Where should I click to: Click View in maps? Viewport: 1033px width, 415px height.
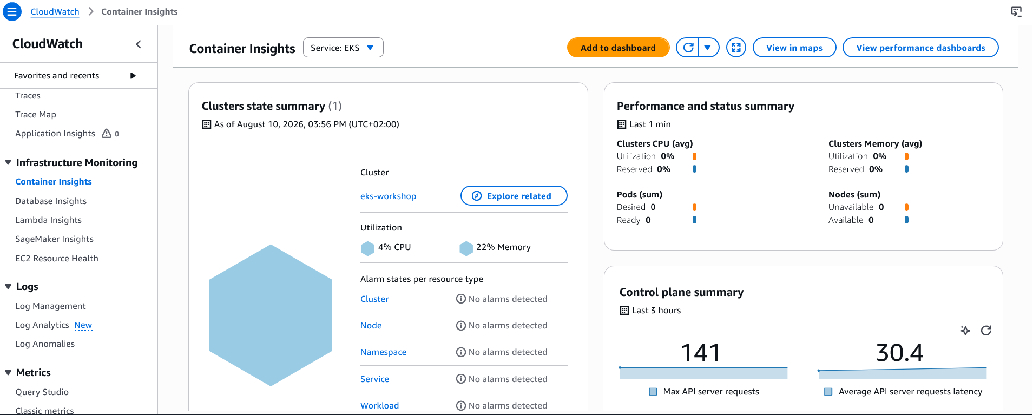[x=794, y=48]
